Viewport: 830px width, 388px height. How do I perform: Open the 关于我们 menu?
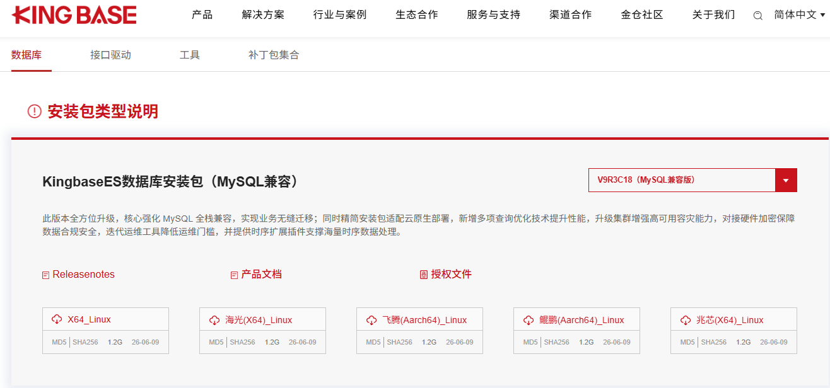713,14
